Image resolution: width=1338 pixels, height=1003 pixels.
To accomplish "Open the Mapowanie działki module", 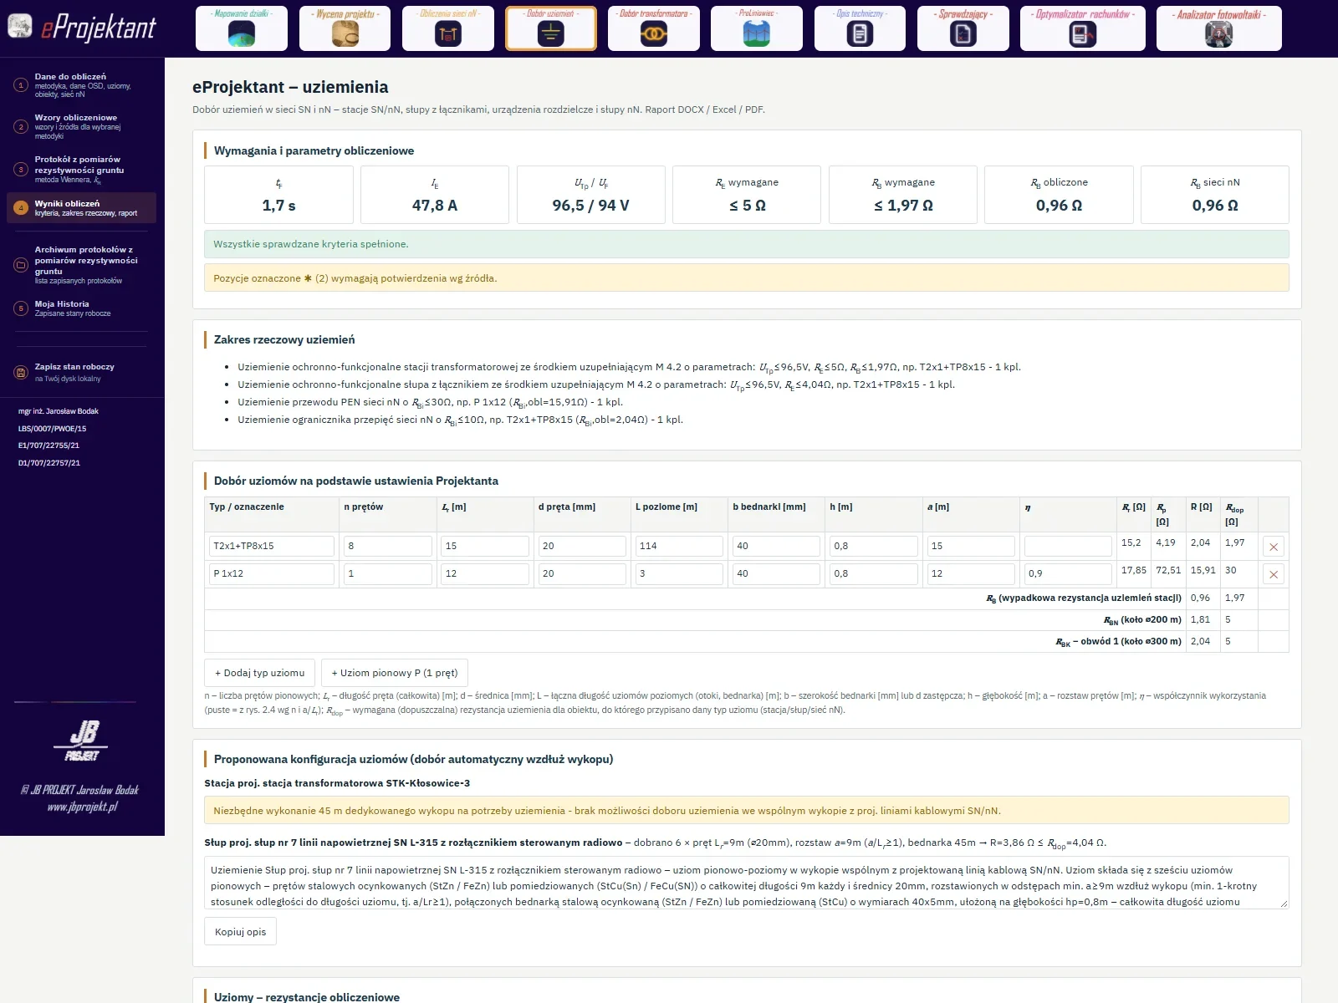I will 242,28.
